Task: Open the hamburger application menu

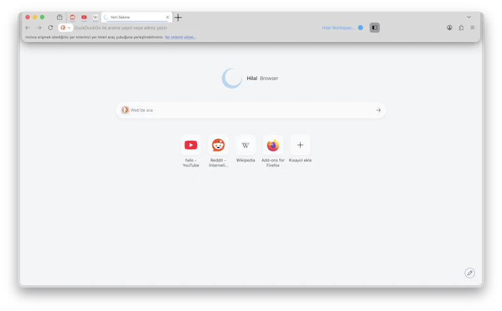Action: (473, 28)
